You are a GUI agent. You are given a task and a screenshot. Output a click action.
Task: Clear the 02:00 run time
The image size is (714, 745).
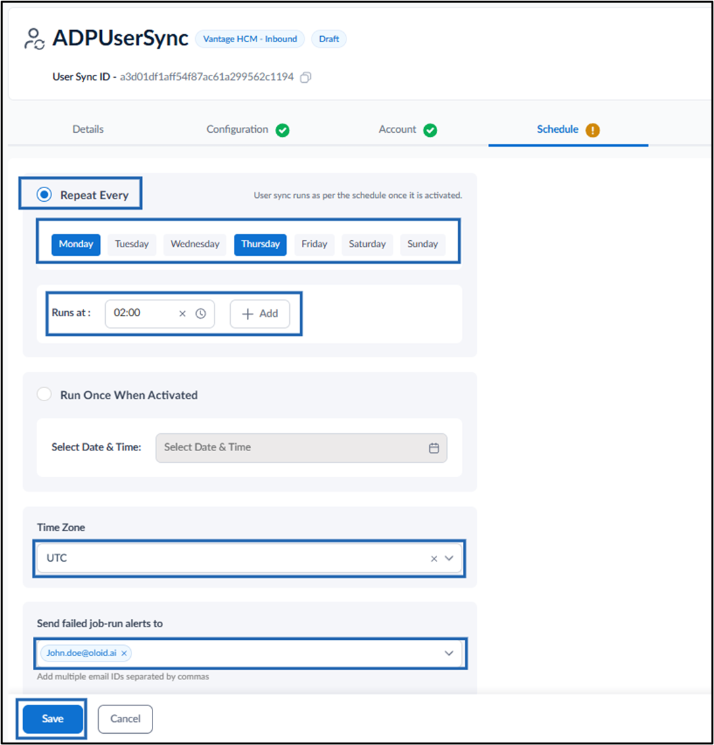[182, 314]
